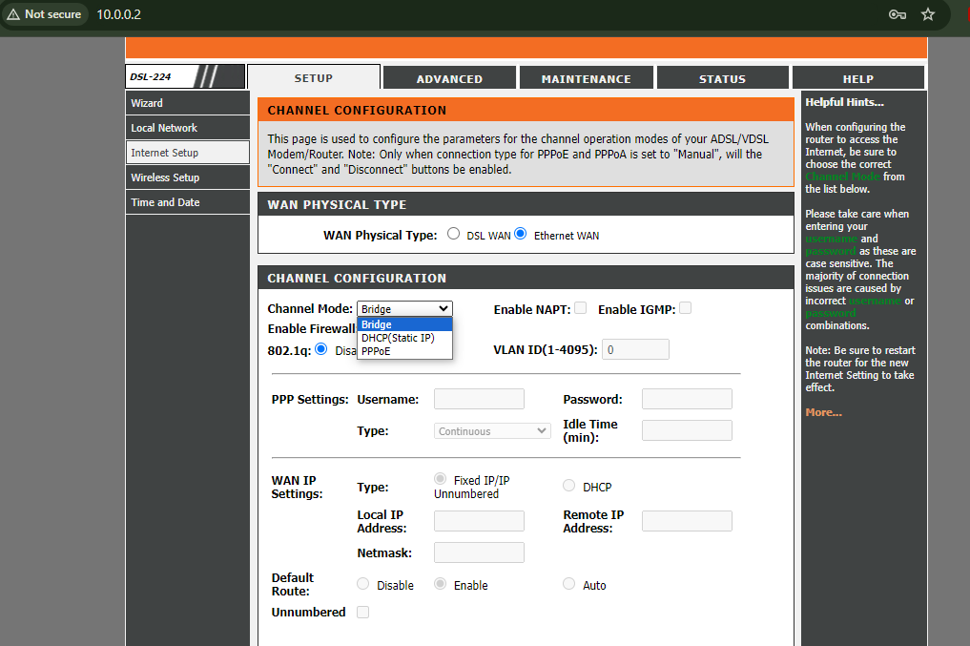
Task: Switch to the ADVANCED tab
Action: click(449, 79)
